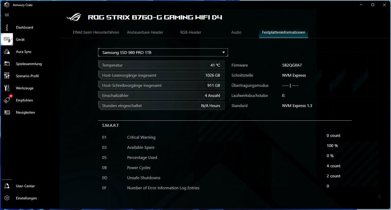Image resolution: width=391 pixels, height=210 pixels.
Task: Maximize the Armoury Crate window
Action: pyautogui.click(x=373, y=5)
